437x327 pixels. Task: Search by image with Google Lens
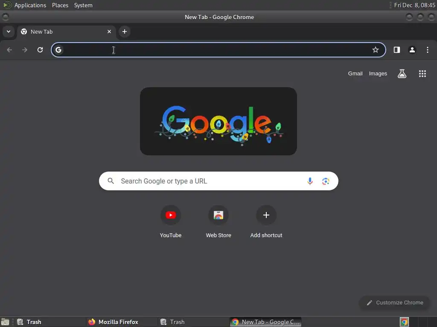point(326,181)
